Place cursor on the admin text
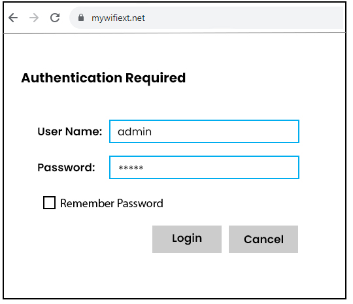This screenshot has height=304, width=353. [135, 132]
